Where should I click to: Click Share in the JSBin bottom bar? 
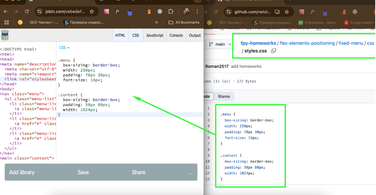139,172
